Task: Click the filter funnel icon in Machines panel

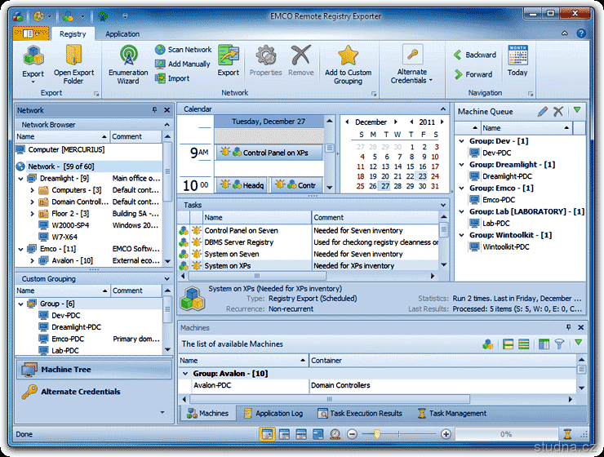Action: point(559,344)
